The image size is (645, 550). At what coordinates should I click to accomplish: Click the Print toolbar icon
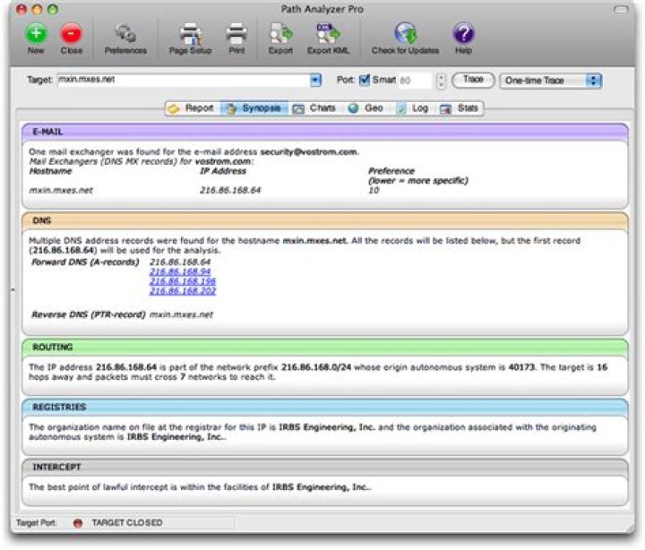[x=236, y=34]
